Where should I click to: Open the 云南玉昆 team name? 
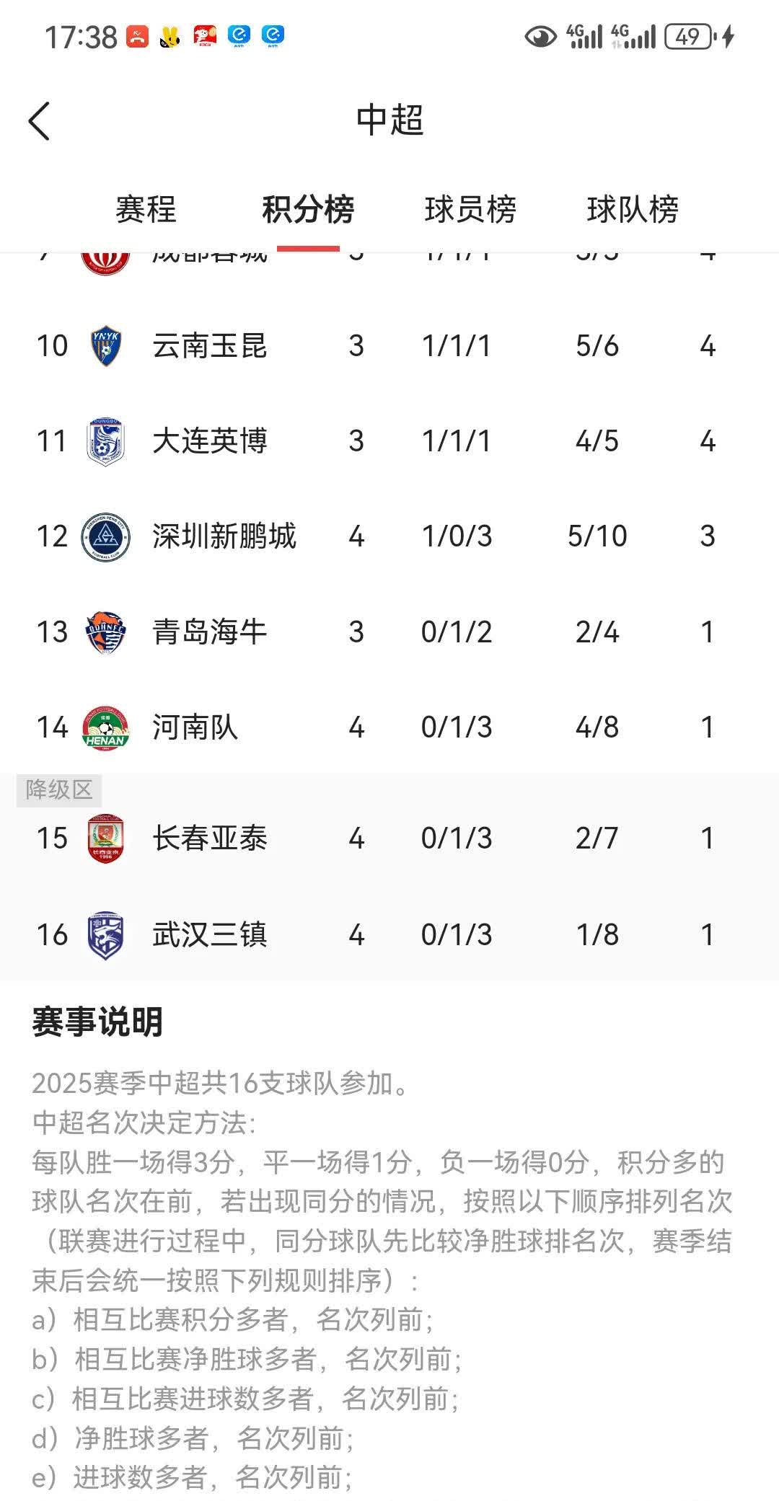pyautogui.click(x=210, y=346)
